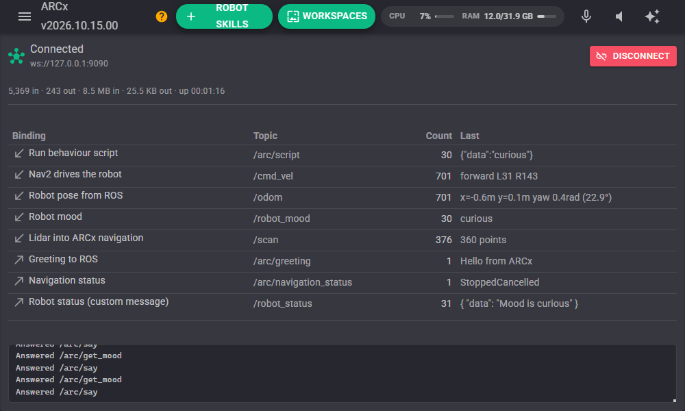Click the {"data":"curious"} last value

[497, 155]
